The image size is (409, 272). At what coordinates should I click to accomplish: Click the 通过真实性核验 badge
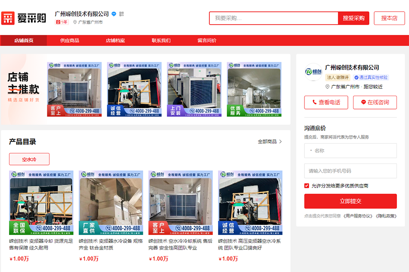(x=371, y=77)
